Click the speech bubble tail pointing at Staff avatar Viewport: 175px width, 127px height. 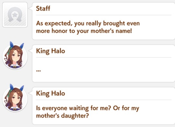(30, 8)
